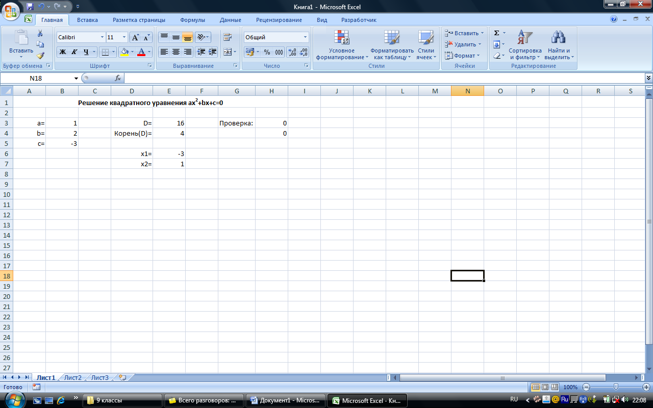The image size is (653, 408).
Task: Zoom in with the plus button
Action: [646, 387]
